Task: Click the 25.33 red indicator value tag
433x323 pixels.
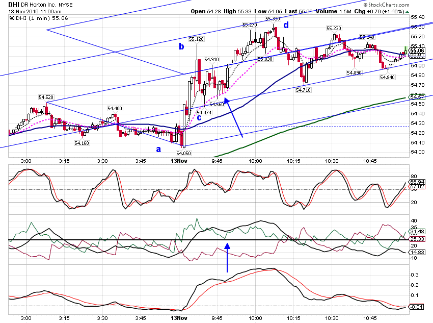Action: [417, 239]
